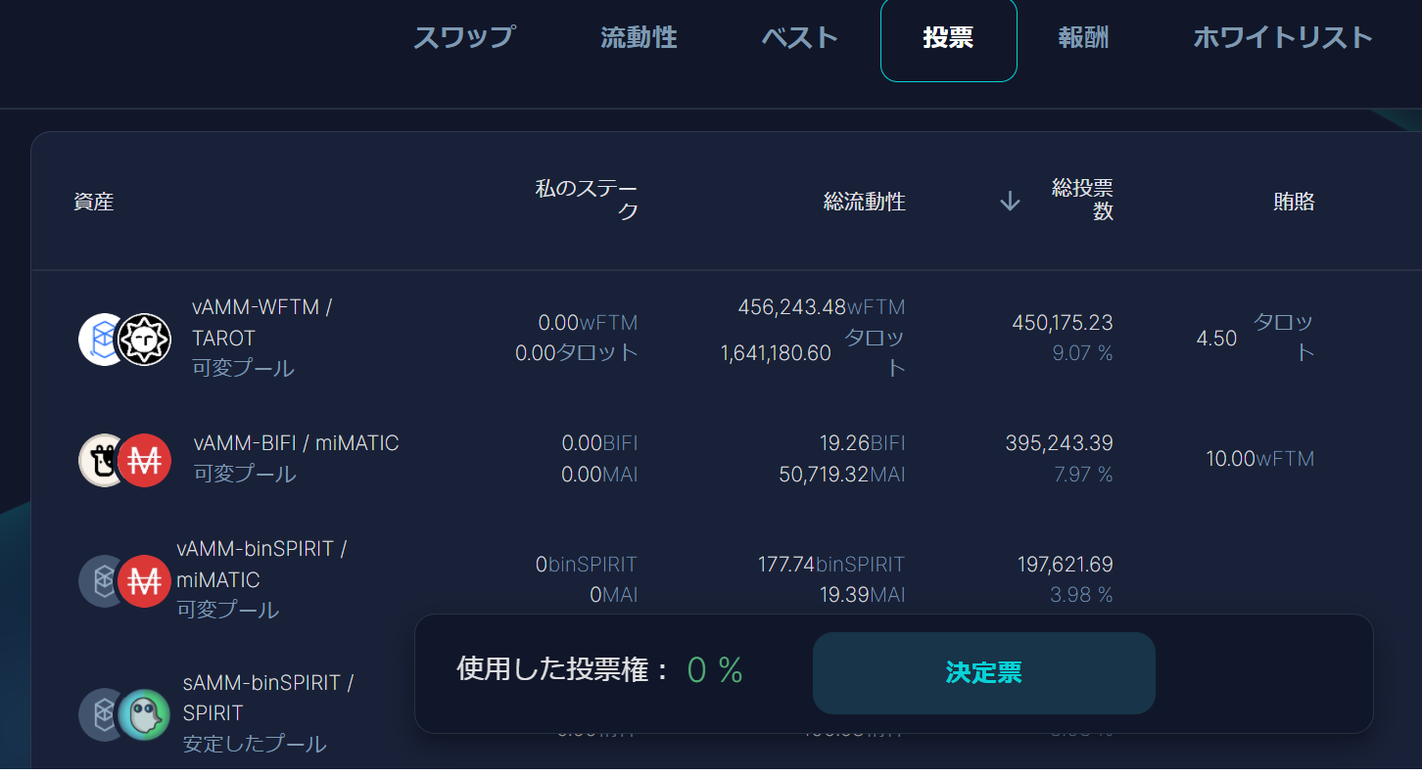The width and height of the screenshot is (1422, 775).
Task: Click the 0.00wFTM stake value
Action: (588, 323)
